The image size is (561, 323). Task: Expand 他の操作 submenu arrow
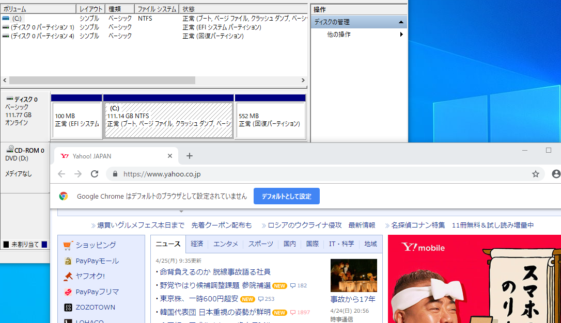point(401,34)
